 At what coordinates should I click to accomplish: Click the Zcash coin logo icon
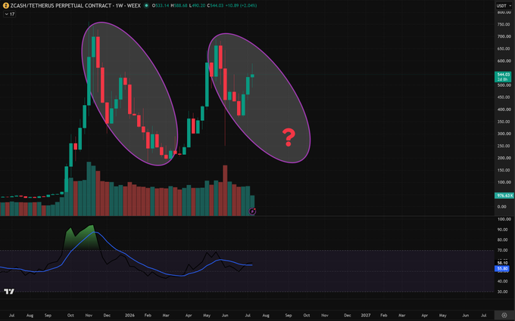coord(5,5)
